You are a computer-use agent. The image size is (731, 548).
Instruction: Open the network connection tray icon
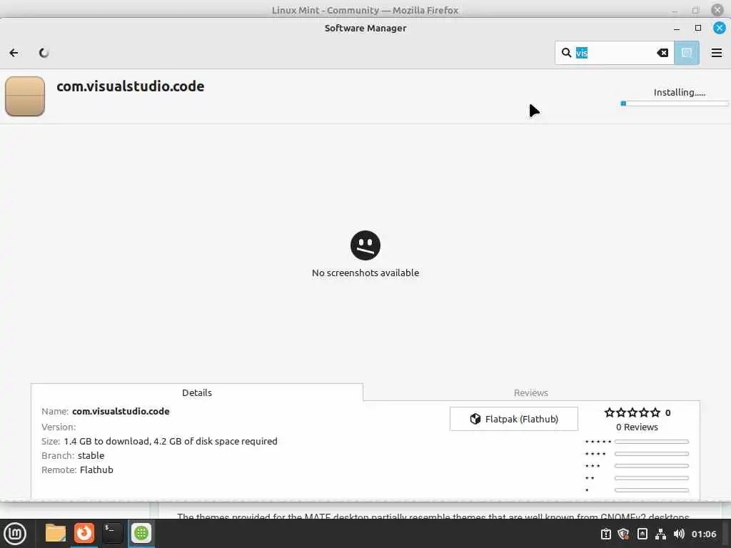click(660, 534)
